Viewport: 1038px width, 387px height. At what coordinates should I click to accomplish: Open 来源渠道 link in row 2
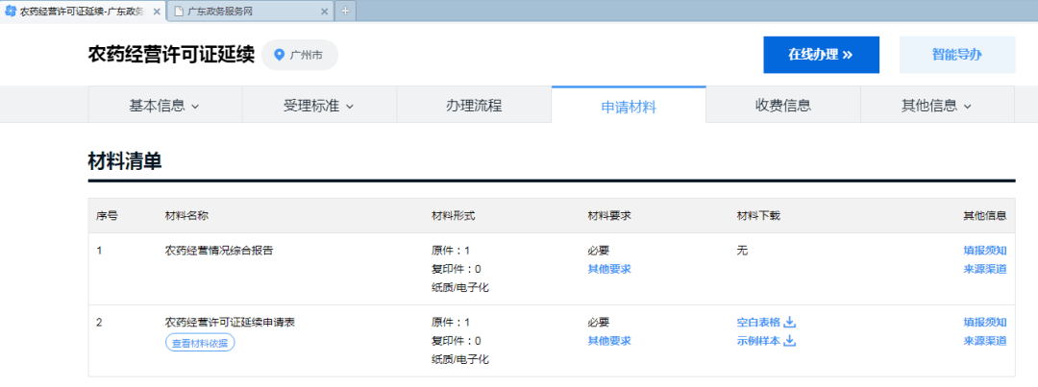coord(985,341)
